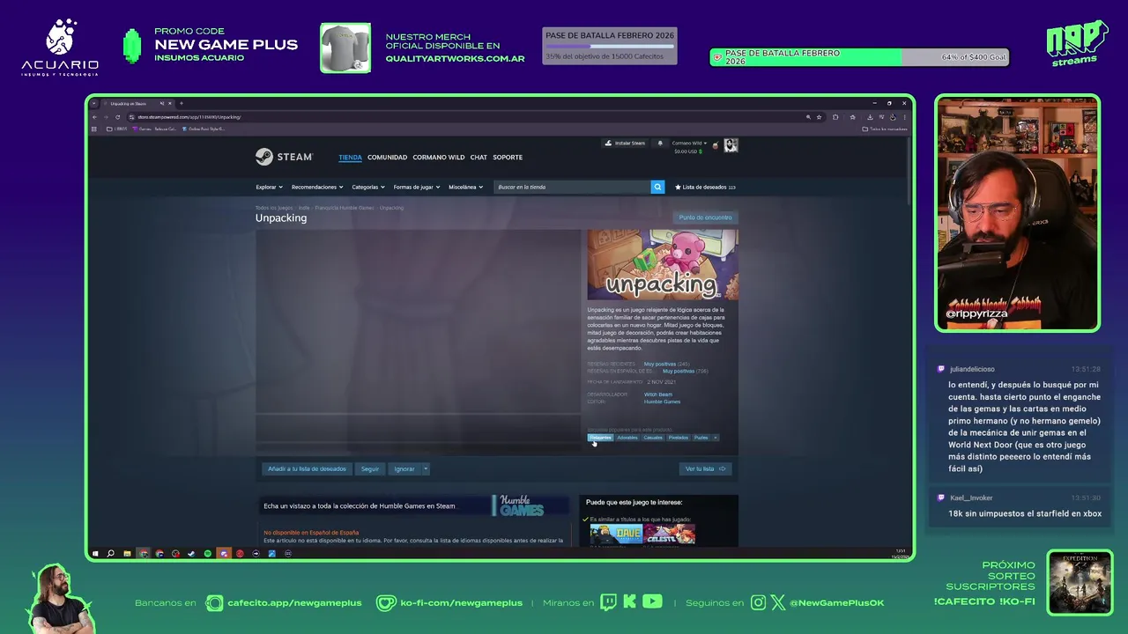Open the Celeste similar game thumbnail

[x=669, y=534]
